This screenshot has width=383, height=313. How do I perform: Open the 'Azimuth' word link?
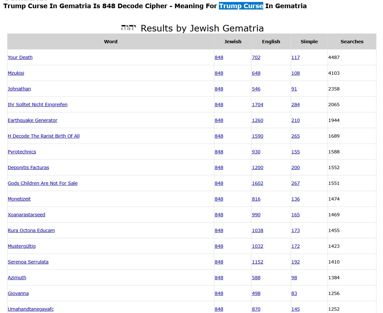point(17,278)
